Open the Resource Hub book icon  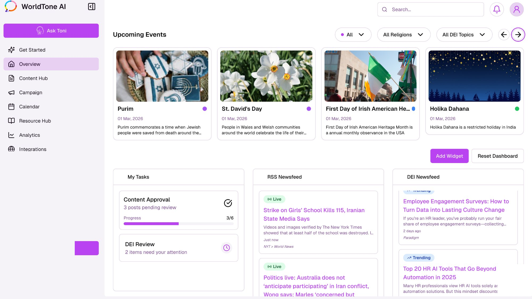pyautogui.click(x=11, y=121)
